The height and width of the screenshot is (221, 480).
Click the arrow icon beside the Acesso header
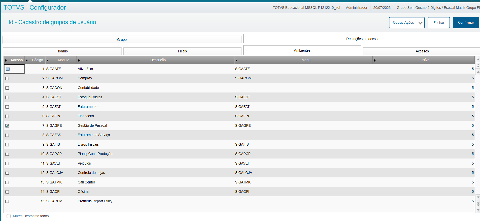point(6,60)
